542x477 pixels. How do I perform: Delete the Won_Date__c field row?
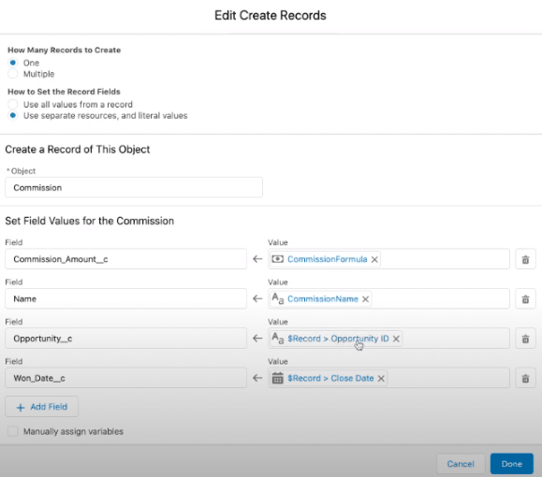point(525,378)
